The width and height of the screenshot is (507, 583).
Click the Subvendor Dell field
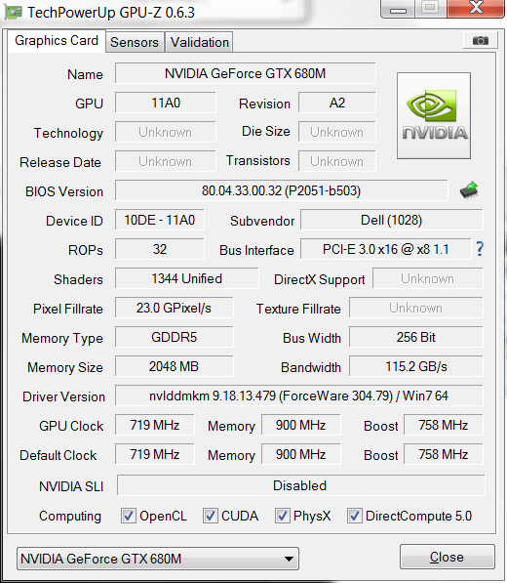392,220
